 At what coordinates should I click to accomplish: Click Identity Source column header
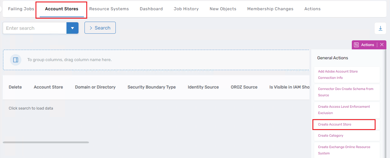pos(203,87)
